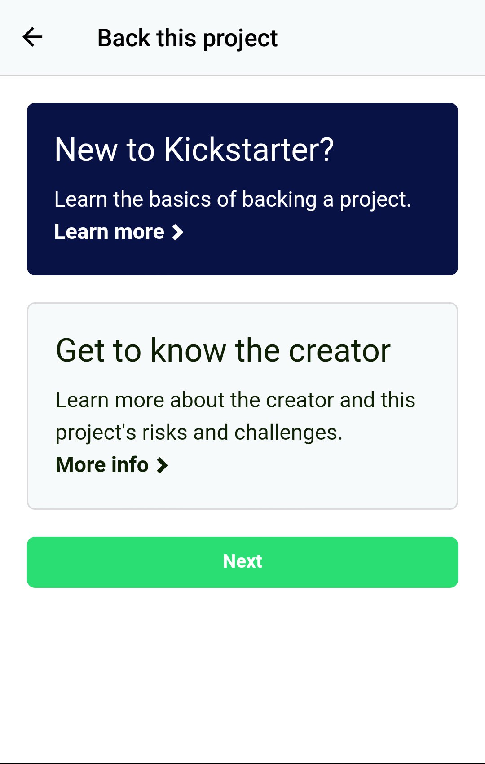Click the blank white area below Next
The image size is (485, 764).
pos(242,674)
